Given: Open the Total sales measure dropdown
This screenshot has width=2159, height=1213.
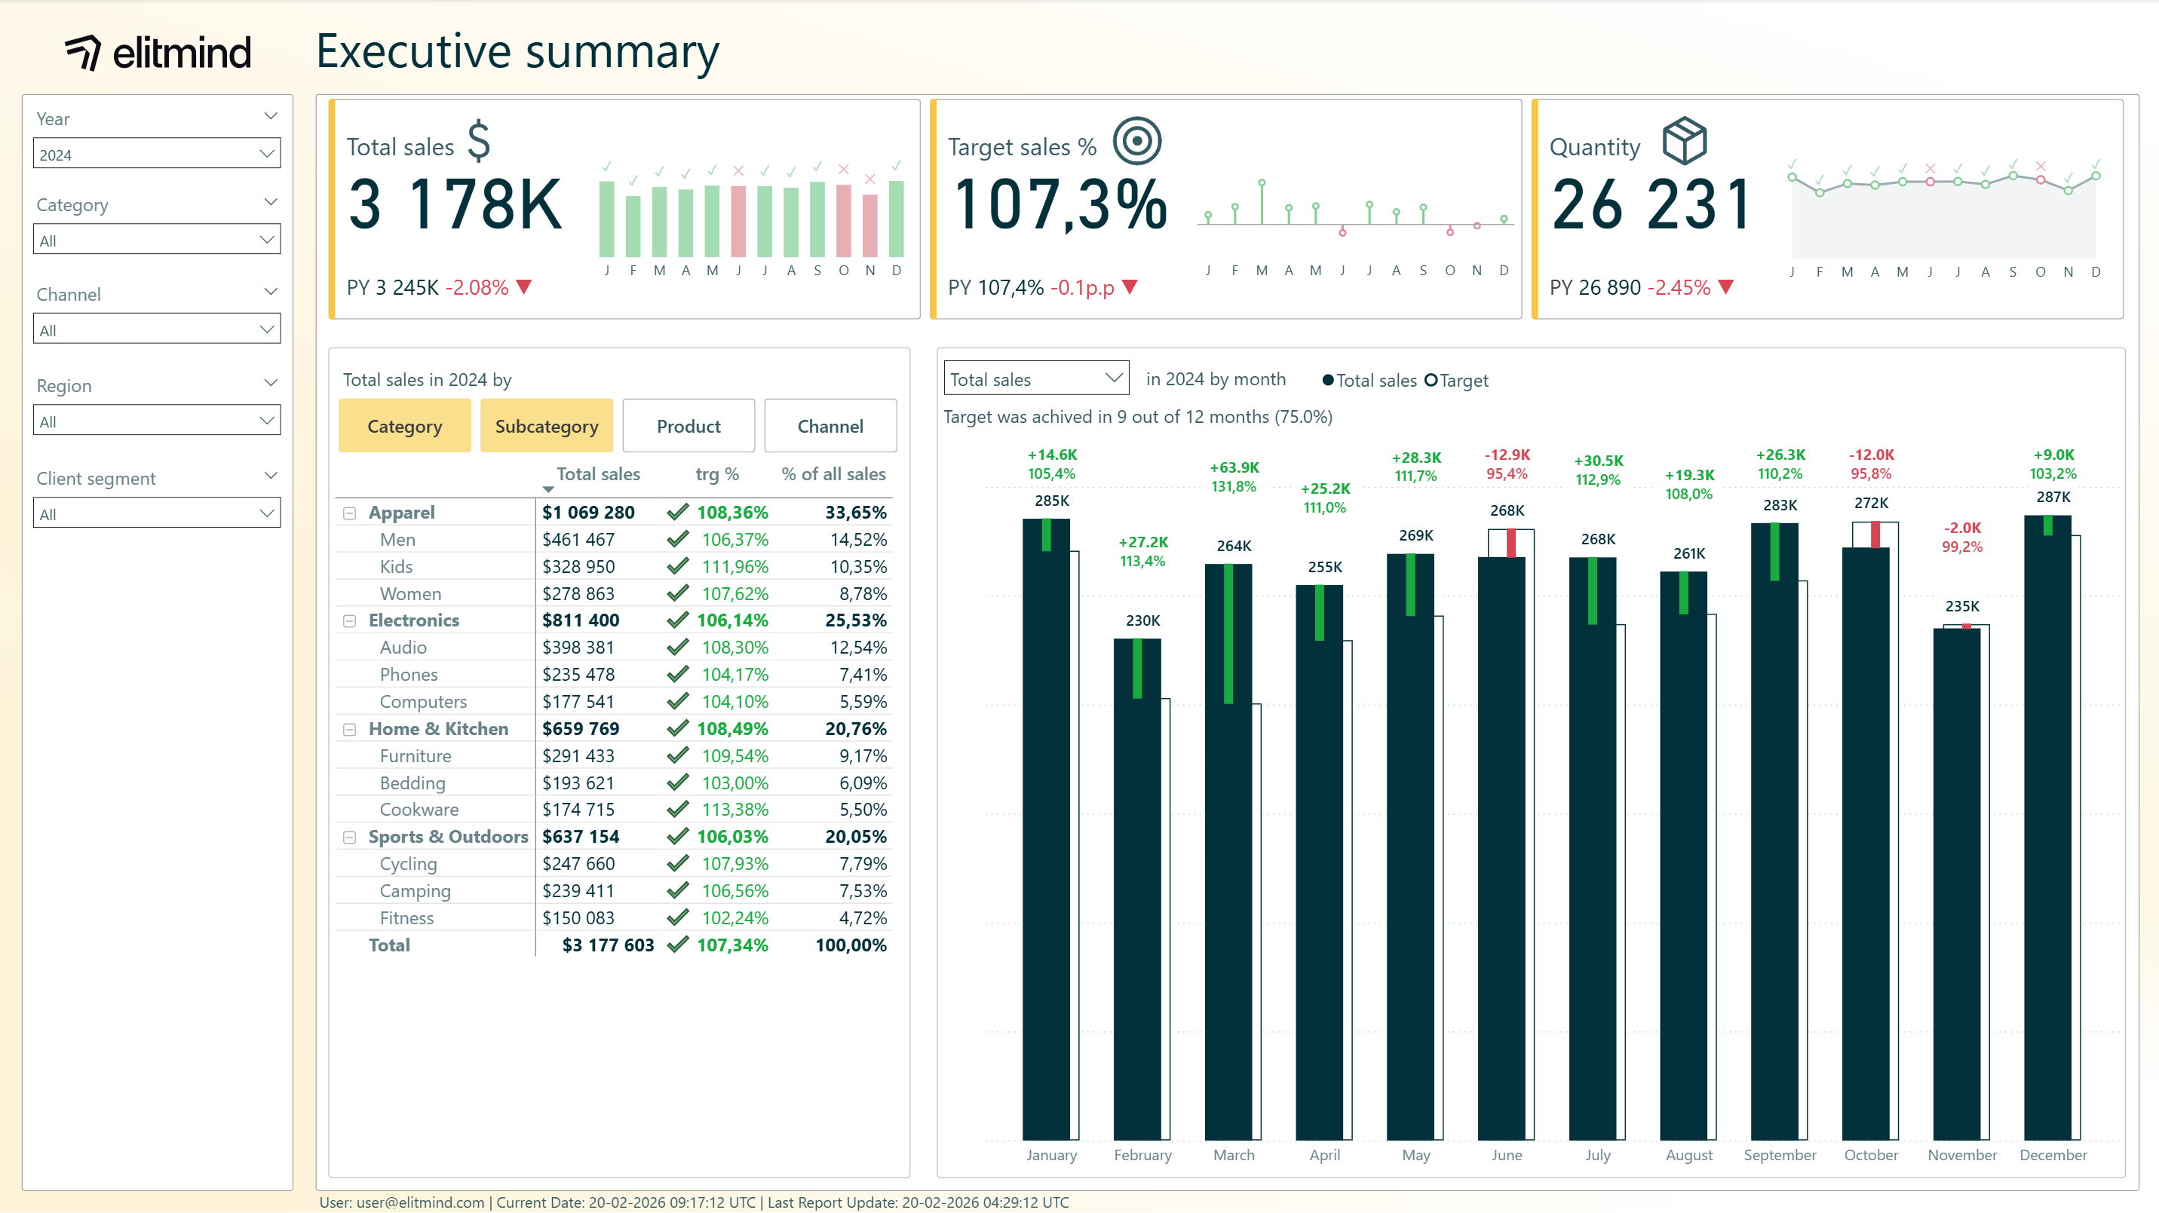Looking at the screenshot, I should (x=1035, y=379).
